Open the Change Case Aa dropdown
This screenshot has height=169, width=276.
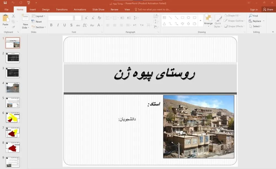pyautogui.click(x=92, y=25)
